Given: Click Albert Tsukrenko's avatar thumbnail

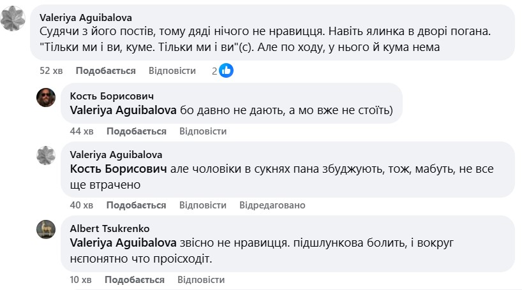Looking at the screenshot, I should click(46, 229).
